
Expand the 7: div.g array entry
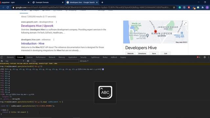click(x=1, y=88)
